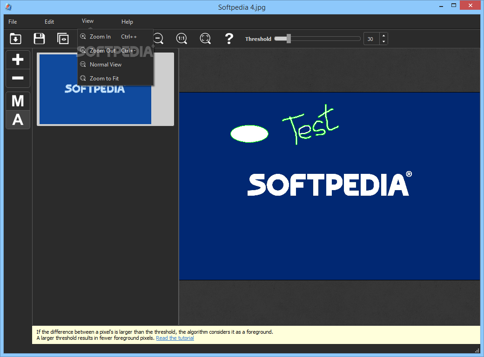Click the application icon in title bar
The width and height of the screenshot is (484, 357).
[9, 7]
